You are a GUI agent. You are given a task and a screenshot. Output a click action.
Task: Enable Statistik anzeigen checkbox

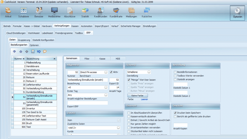coord(175,80)
